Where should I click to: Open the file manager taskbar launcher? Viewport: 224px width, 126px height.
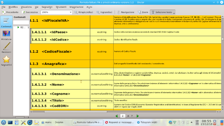tap(17, 122)
